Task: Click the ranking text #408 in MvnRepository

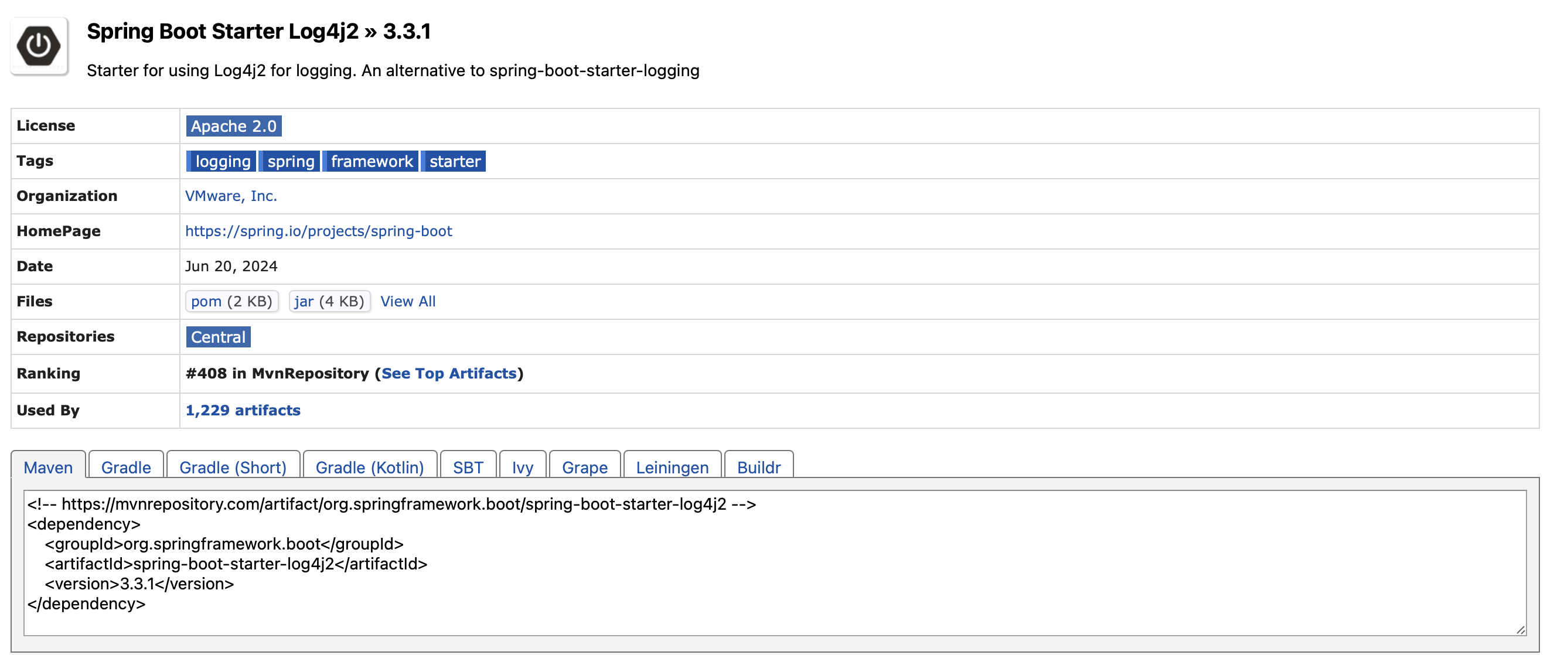Action: tap(277, 373)
